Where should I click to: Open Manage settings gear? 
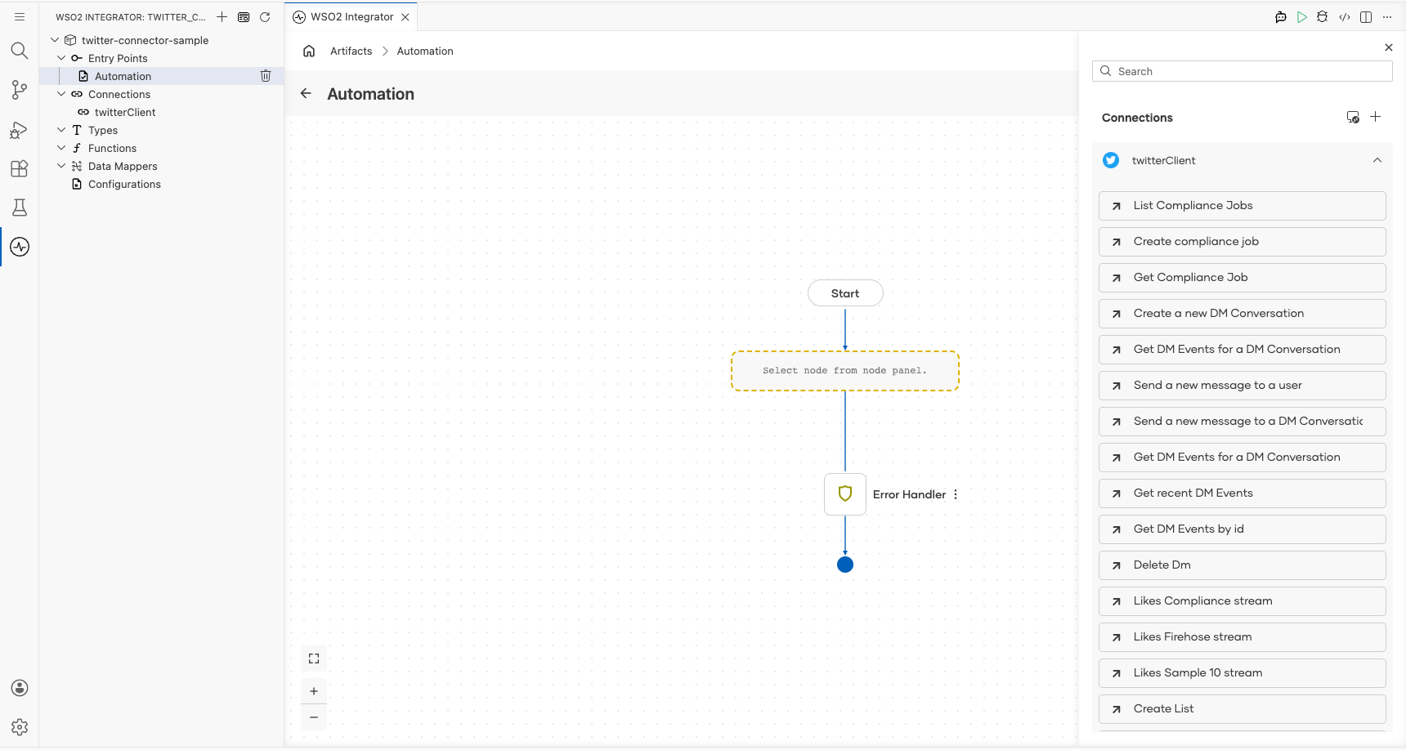[x=20, y=727]
